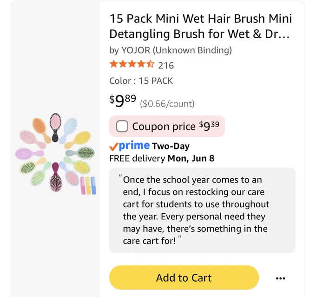
Task: Open the 15 Pack Mini Wet Hair Brush title
Action: (201, 26)
